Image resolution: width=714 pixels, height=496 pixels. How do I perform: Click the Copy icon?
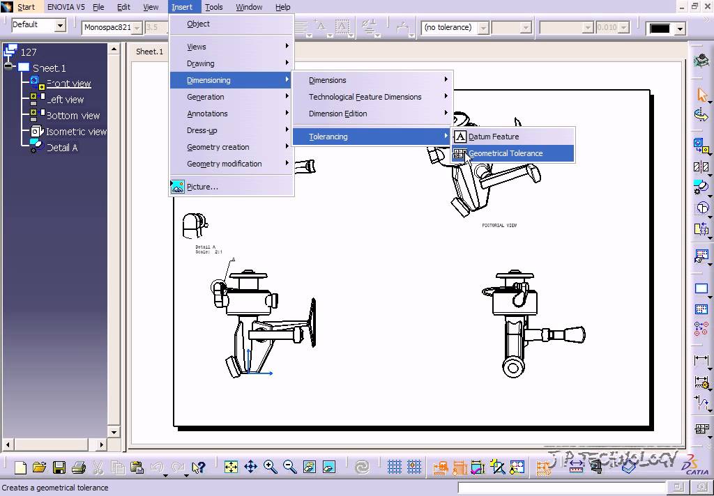click(118, 467)
